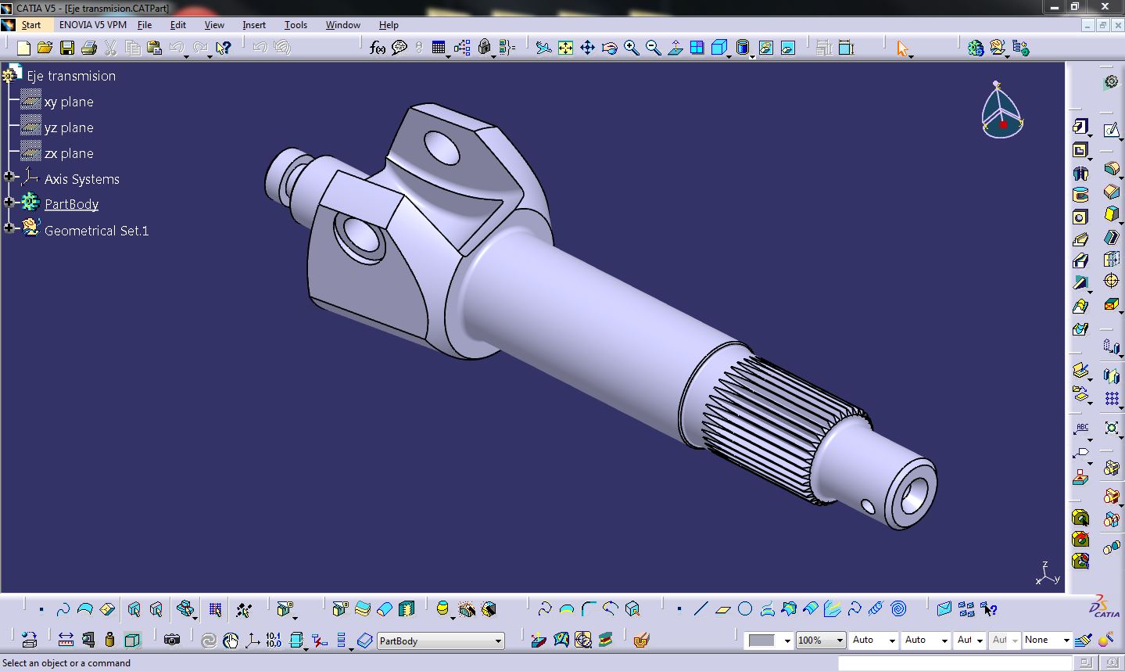Open the View menu
1125x671 pixels.
(x=214, y=25)
